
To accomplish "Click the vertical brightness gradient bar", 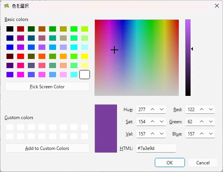I will tap(188, 57).
